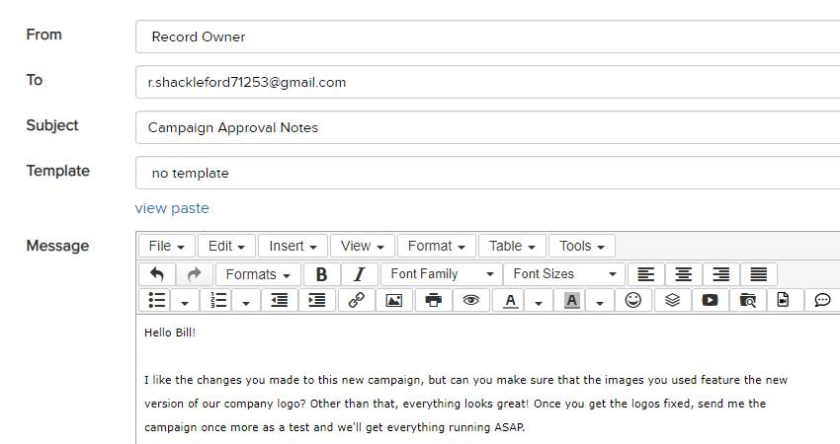The image size is (840, 444).
Task: Open the Table menu
Action: click(512, 246)
